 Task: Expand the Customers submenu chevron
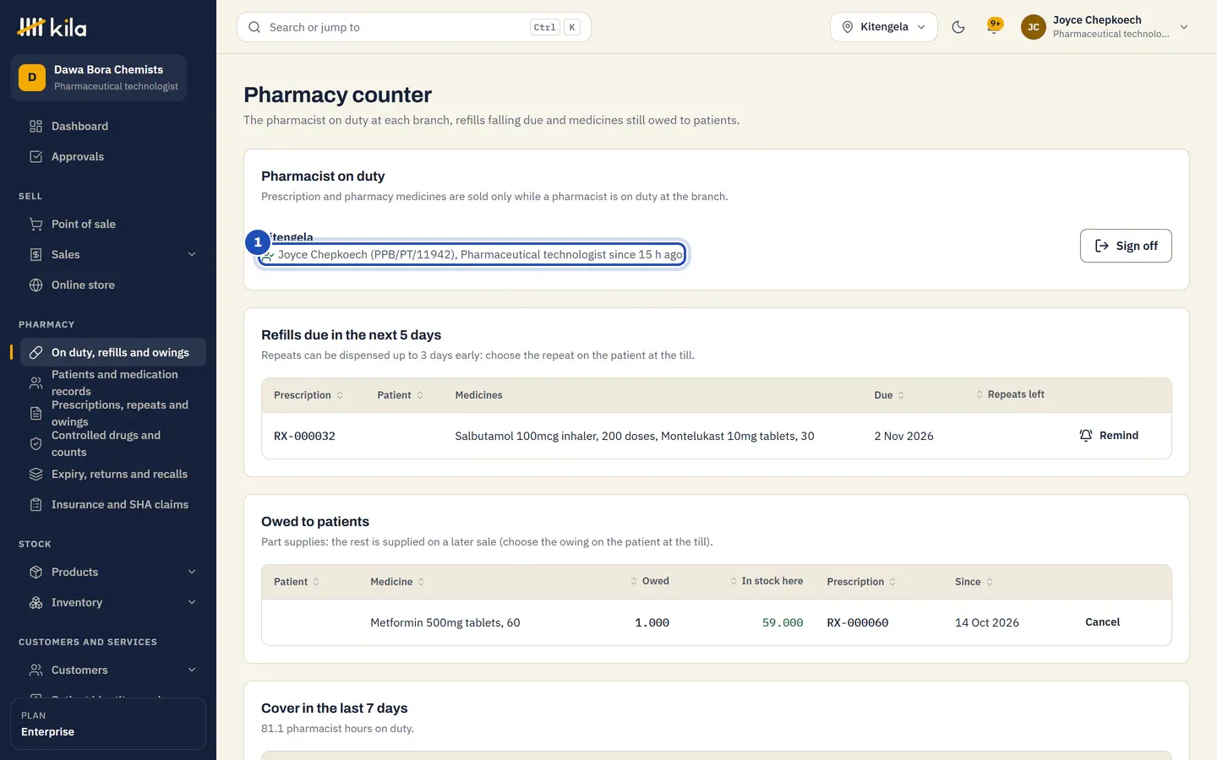(192, 670)
